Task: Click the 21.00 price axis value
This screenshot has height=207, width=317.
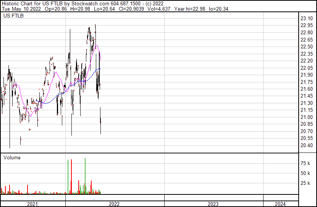Action: click(x=306, y=117)
